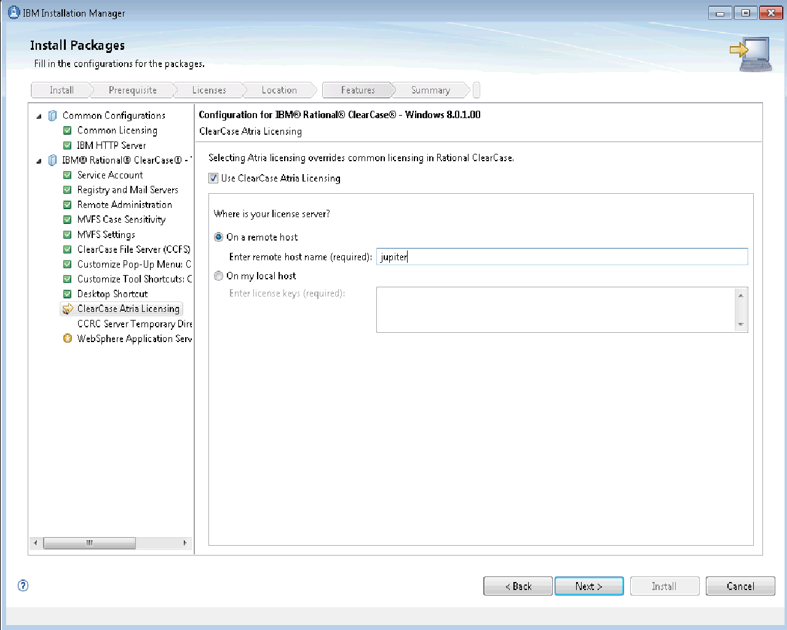Select Common Licensing in the tree
The width and height of the screenshot is (787, 630).
pyautogui.click(x=117, y=130)
